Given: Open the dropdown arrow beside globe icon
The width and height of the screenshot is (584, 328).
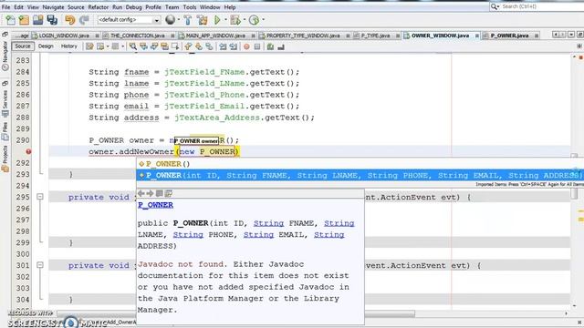Looking at the screenshot, I should click(179, 20).
